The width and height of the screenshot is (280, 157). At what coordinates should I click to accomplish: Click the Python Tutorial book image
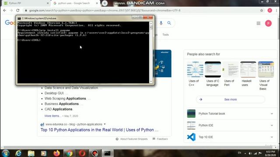(x=191, y=113)
